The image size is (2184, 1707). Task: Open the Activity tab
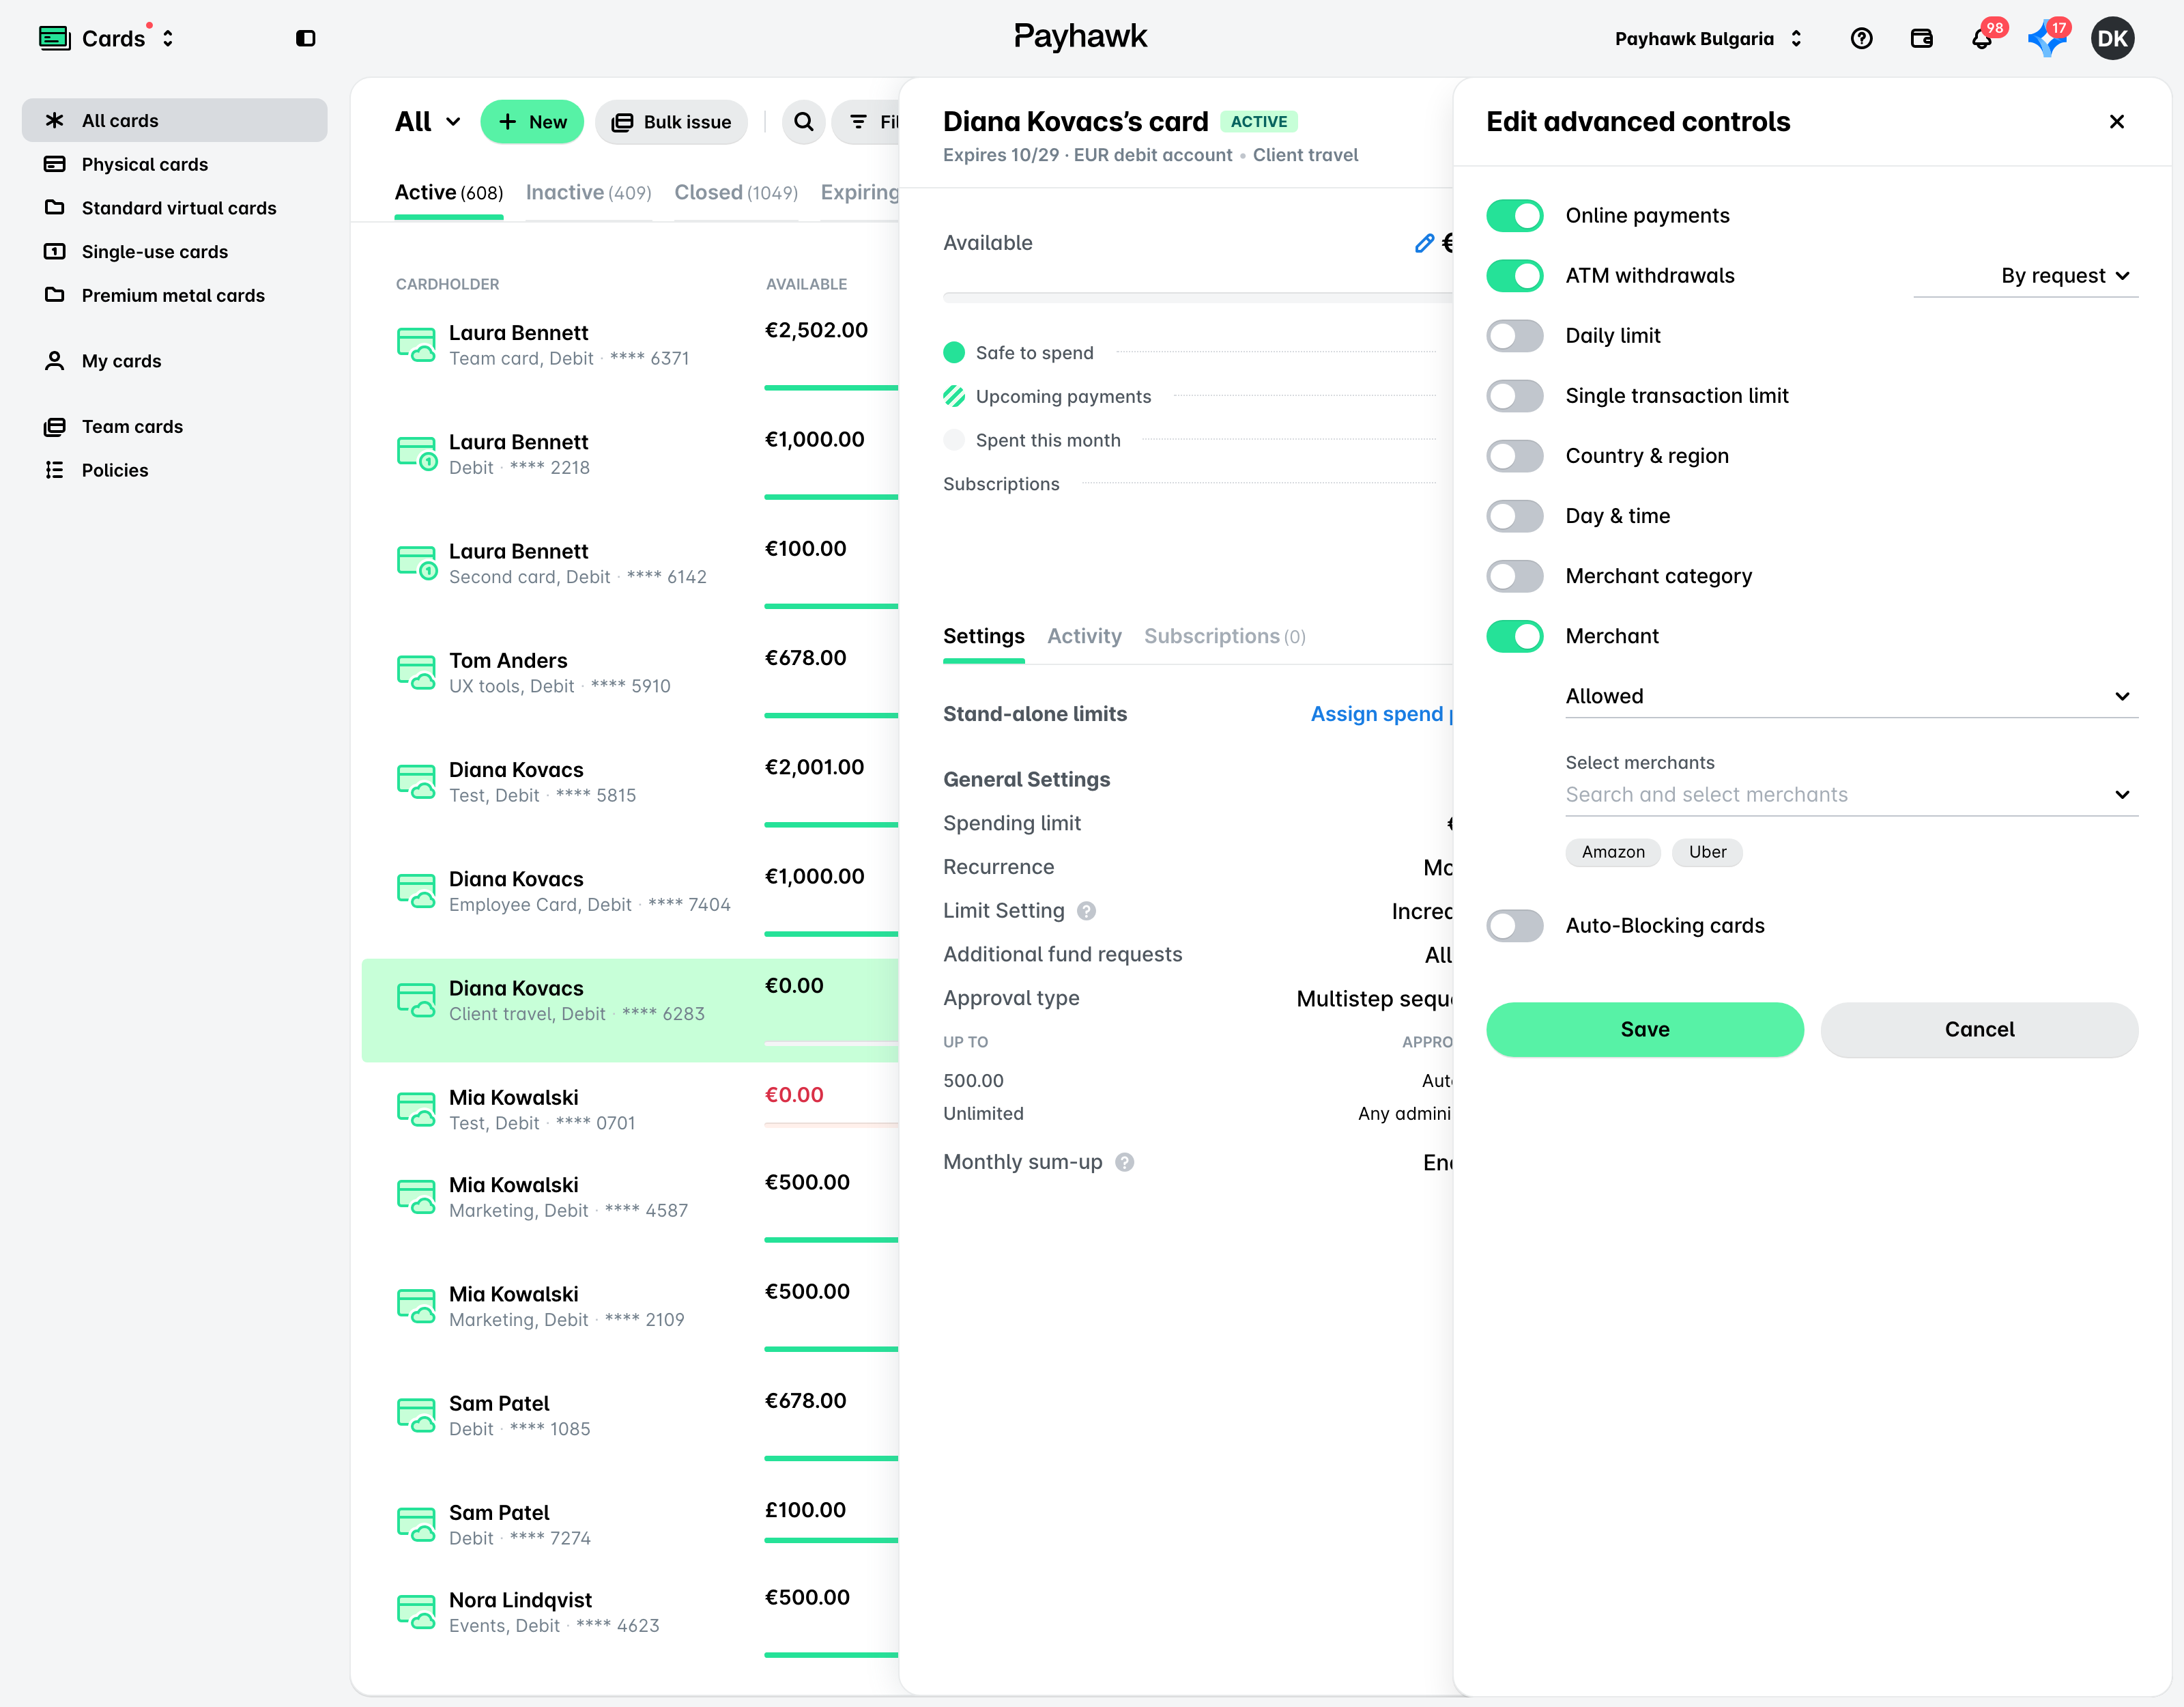pyautogui.click(x=1084, y=636)
